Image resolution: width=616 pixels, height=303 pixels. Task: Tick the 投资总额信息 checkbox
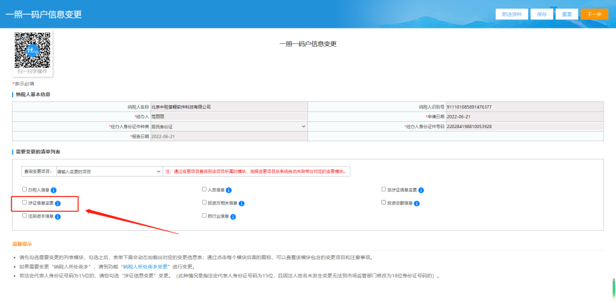[384, 202]
